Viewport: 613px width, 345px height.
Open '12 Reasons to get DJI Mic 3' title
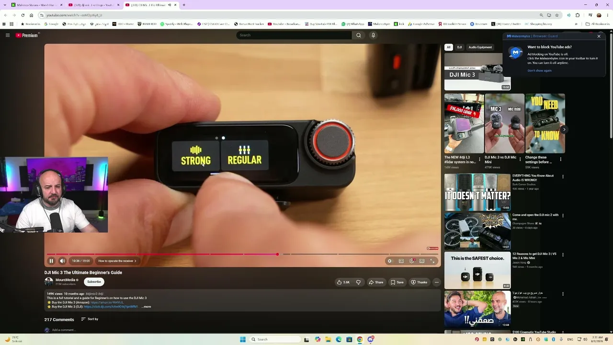[x=534, y=255]
